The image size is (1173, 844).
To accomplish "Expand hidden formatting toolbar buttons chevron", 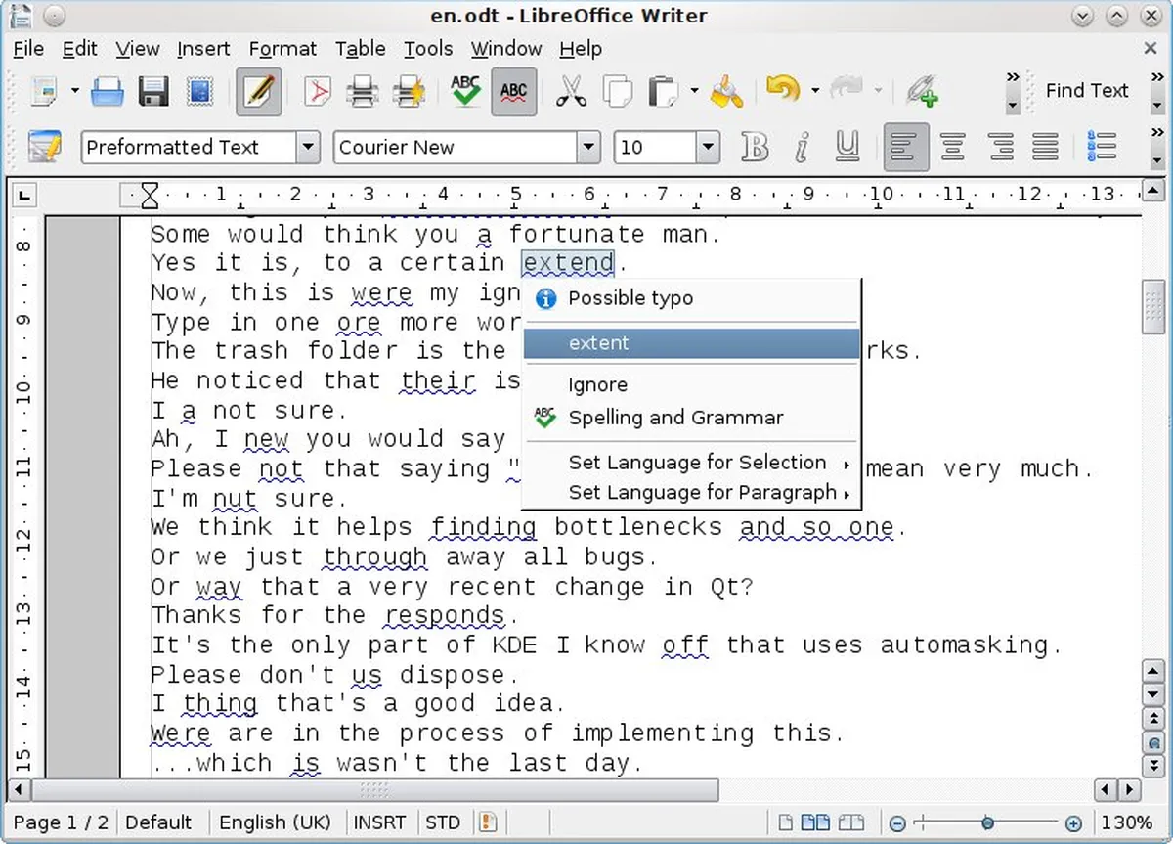I will (x=1157, y=134).
